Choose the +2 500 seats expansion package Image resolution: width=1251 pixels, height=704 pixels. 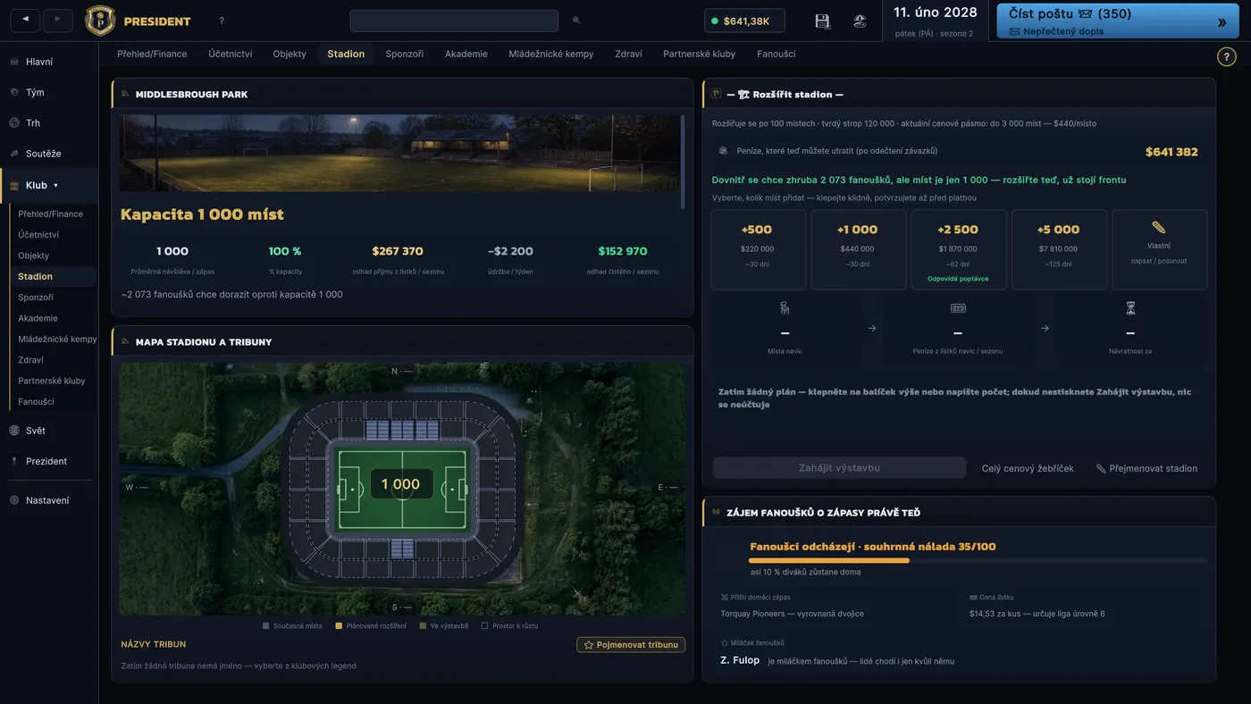[959, 249]
